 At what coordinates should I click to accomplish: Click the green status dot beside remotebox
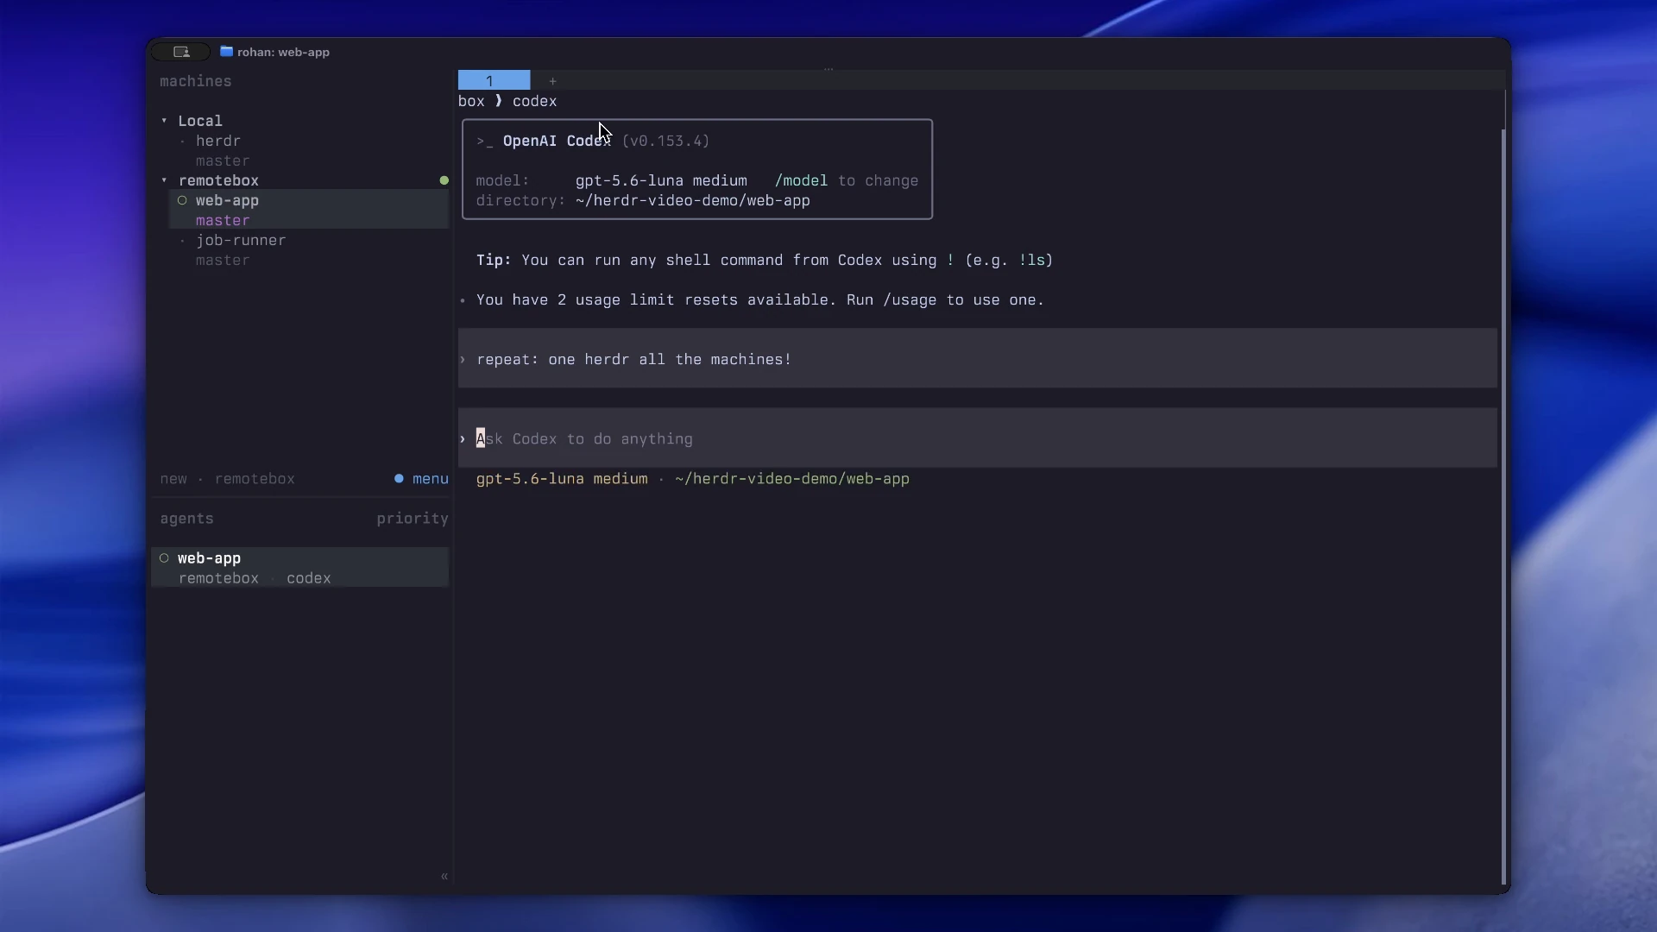pos(444,180)
